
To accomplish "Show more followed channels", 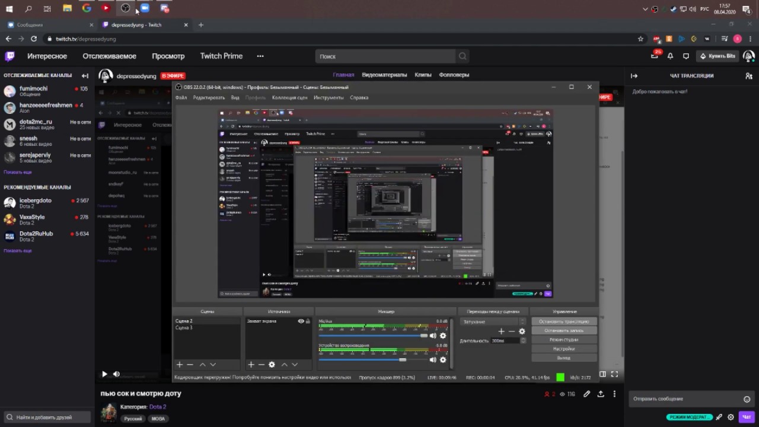I will coord(18,172).
